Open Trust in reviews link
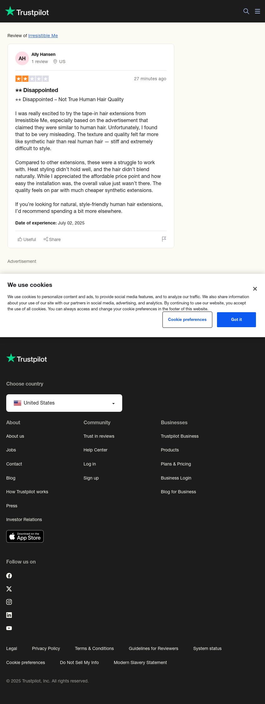265x704 pixels. (x=99, y=436)
